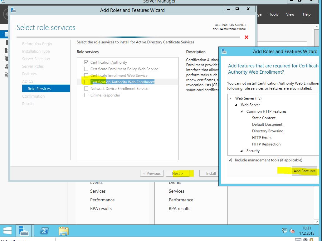Launch PowerShell from taskbar
The image size is (322, 241).
coord(44,231)
